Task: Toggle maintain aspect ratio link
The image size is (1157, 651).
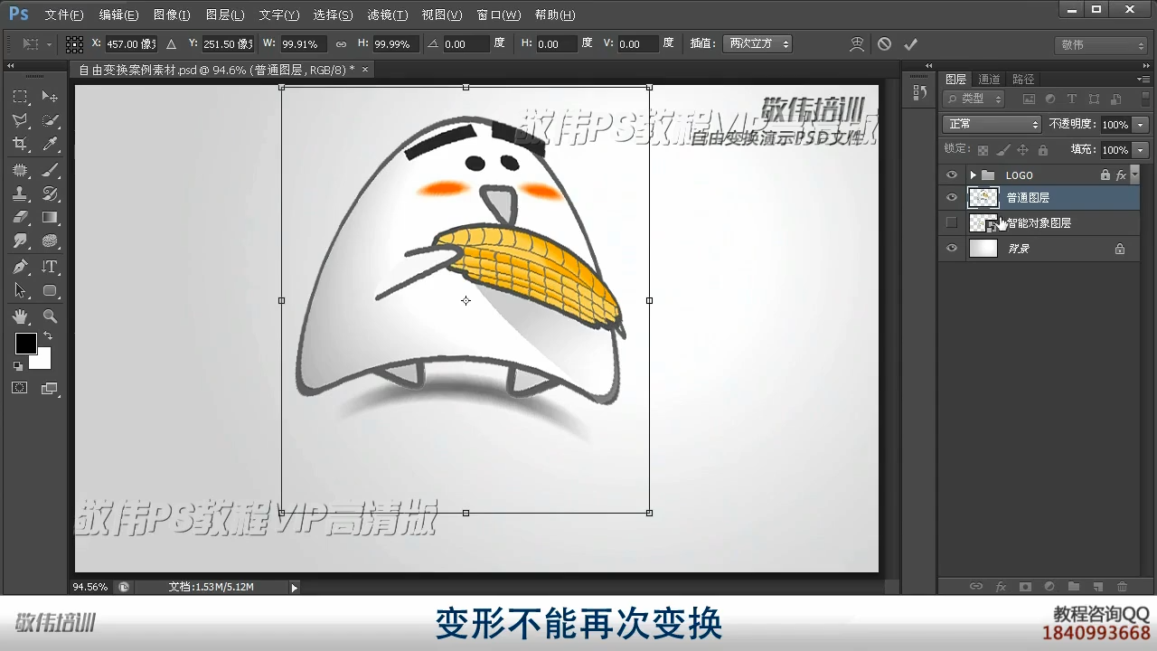Action: 341,44
